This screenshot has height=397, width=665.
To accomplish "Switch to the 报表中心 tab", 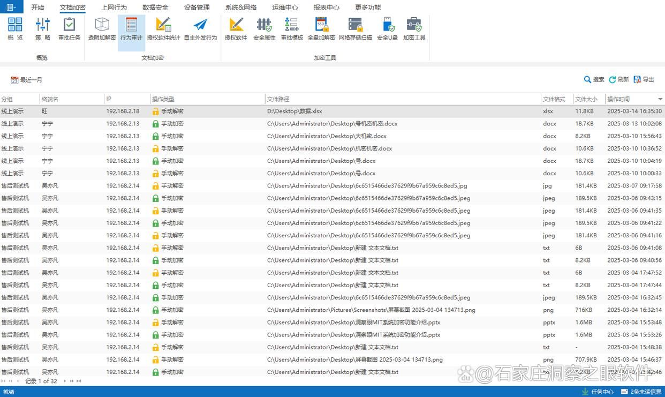I will pyautogui.click(x=326, y=8).
